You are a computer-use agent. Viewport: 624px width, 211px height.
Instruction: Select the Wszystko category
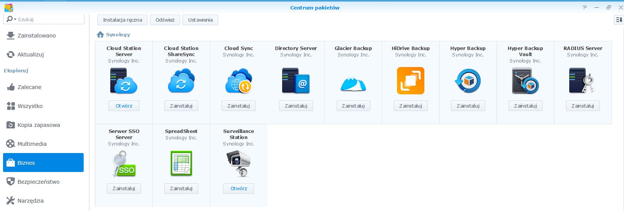[43, 106]
